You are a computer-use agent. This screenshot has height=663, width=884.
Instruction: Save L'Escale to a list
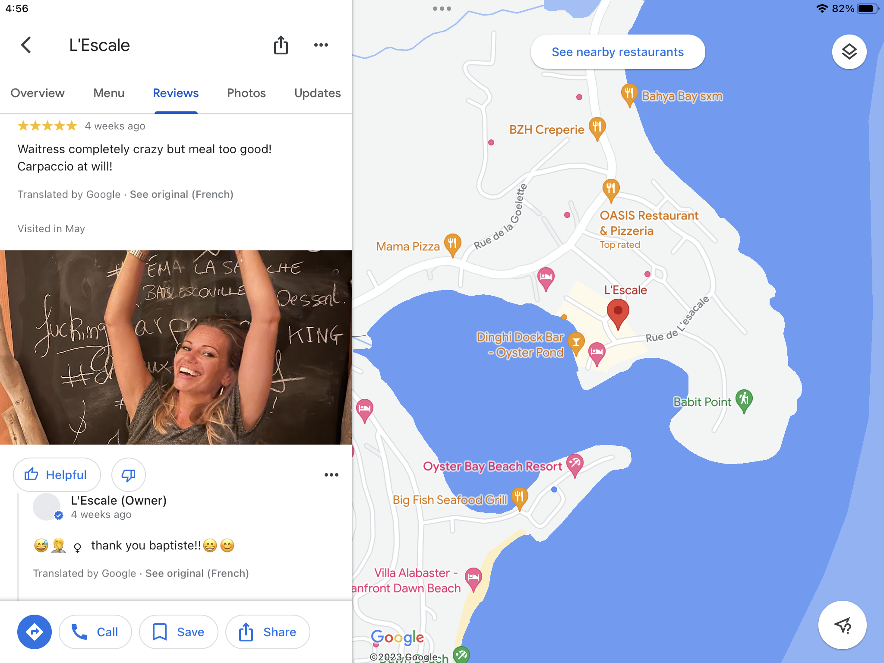pos(178,632)
